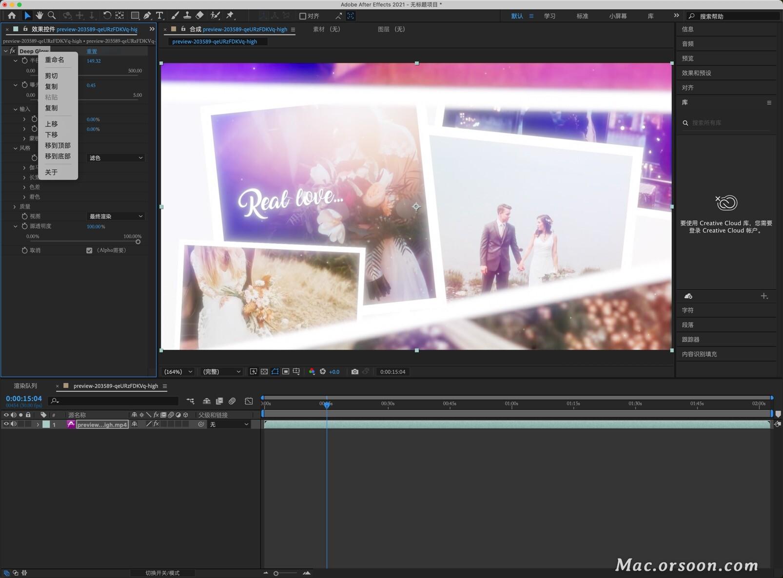This screenshot has height=578, width=783.
Task: Add library item with plus icon
Action: pos(764,296)
